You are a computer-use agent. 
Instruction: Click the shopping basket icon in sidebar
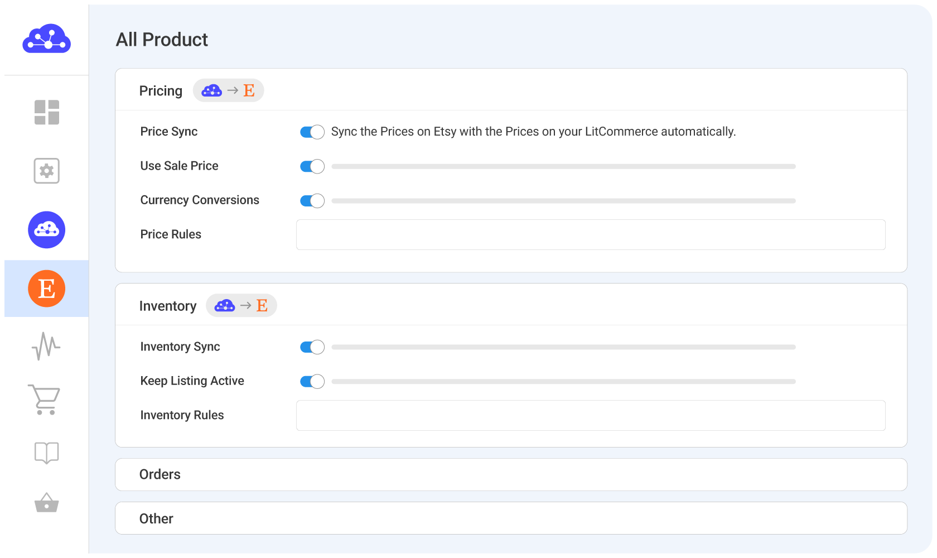click(46, 503)
